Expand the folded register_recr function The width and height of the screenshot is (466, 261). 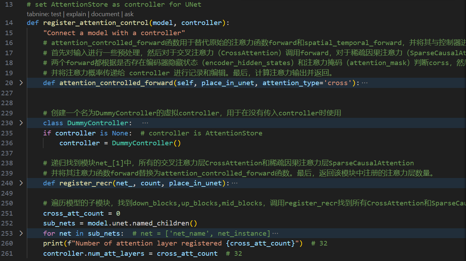[21, 183]
